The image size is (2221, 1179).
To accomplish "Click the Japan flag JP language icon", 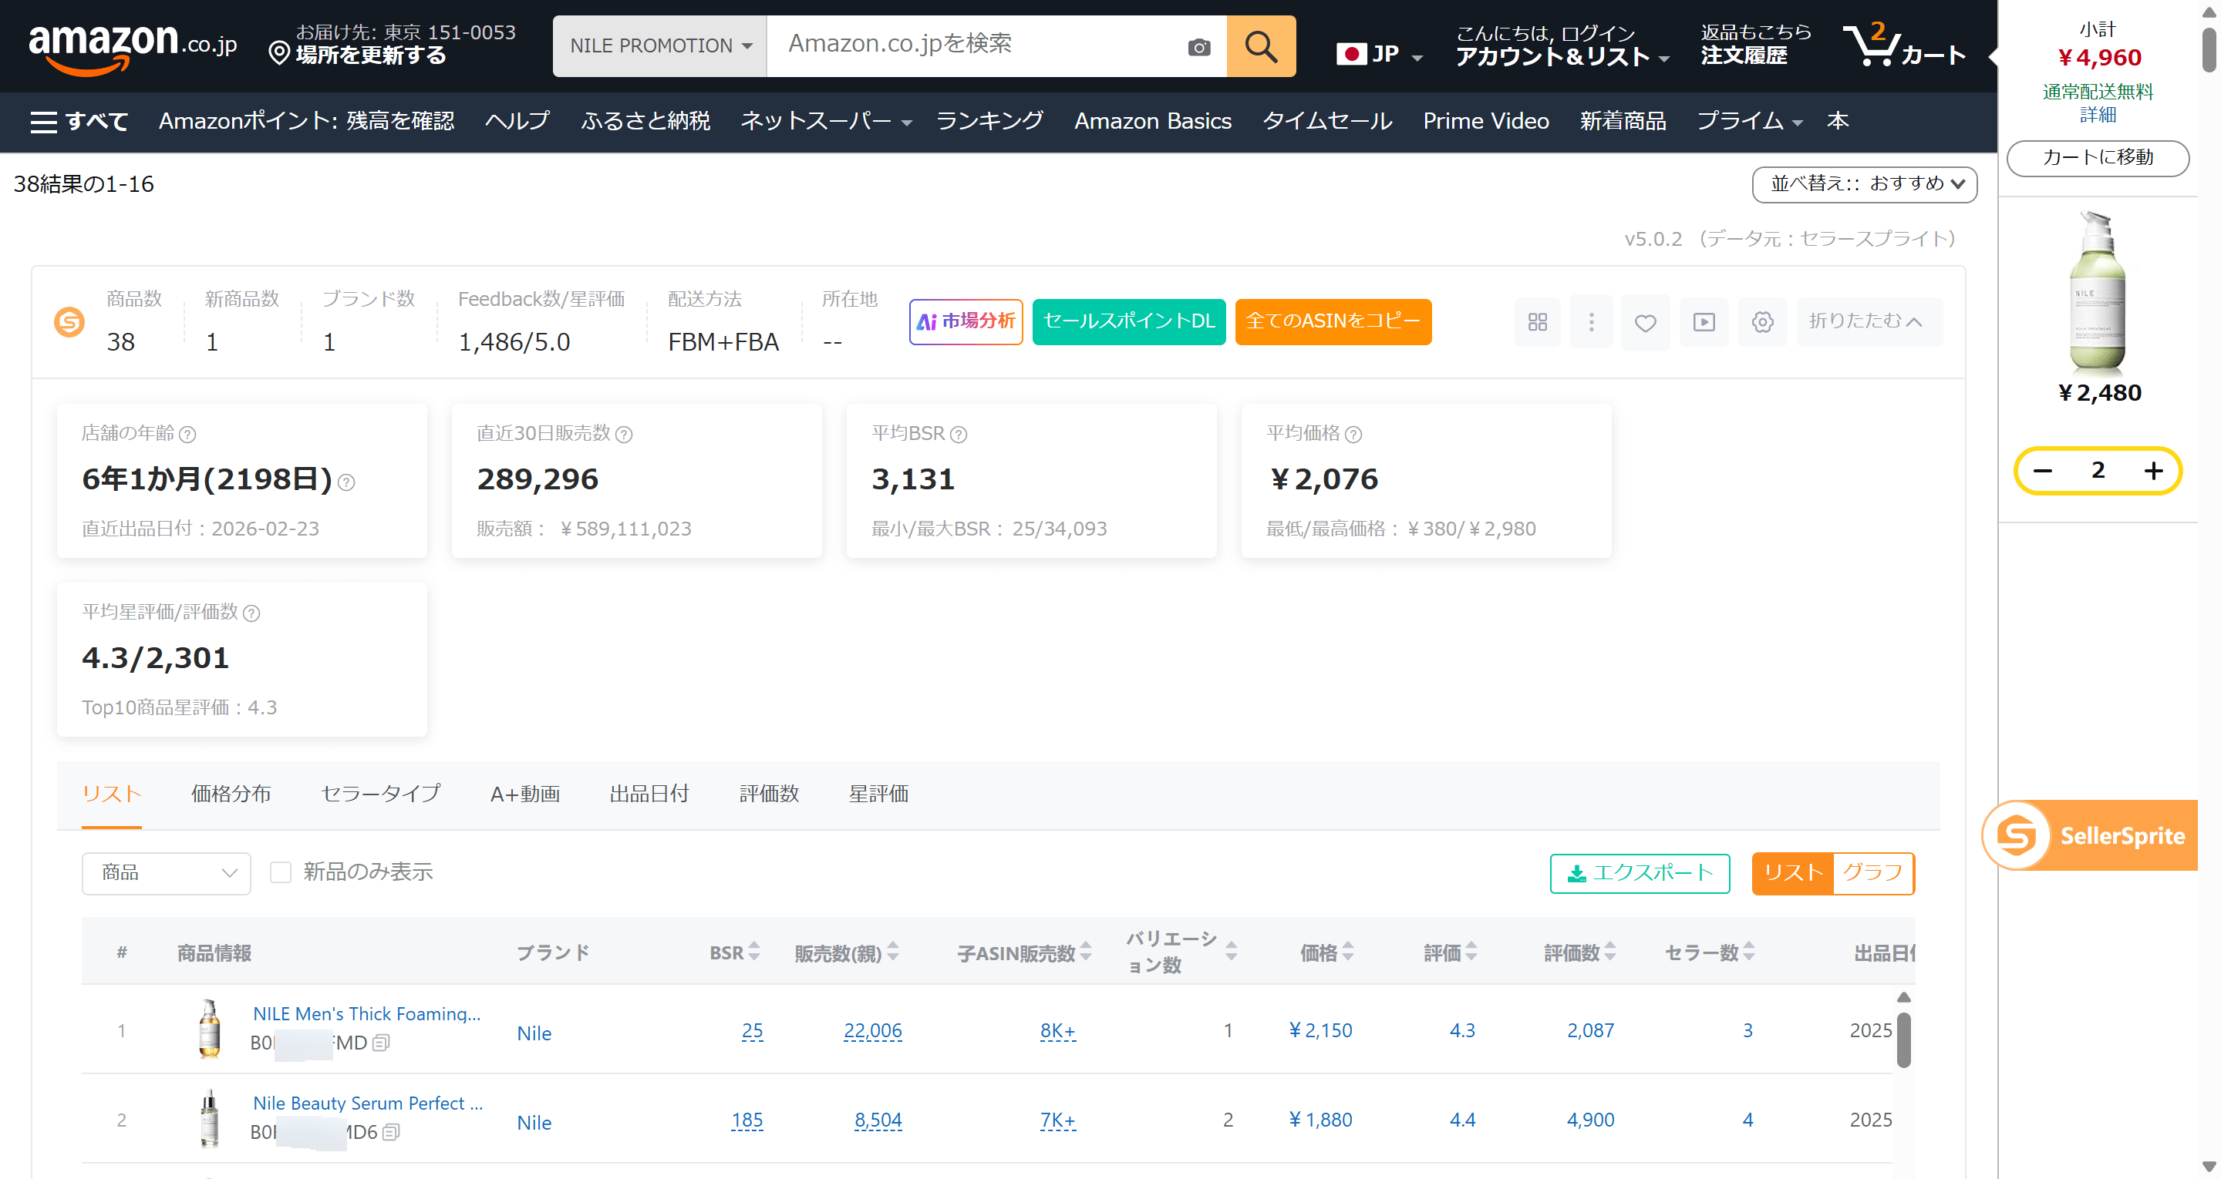I will pyautogui.click(x=1379, y=54).
